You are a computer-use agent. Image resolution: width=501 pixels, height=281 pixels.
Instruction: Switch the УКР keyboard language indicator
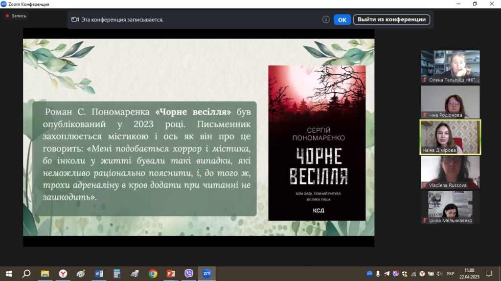[451, 274]
